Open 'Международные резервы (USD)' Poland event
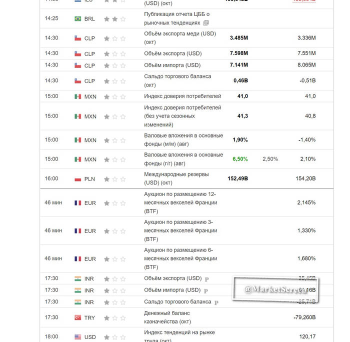Image resolution: width=350 pixels, height=342 pixels. click(176, 174)
